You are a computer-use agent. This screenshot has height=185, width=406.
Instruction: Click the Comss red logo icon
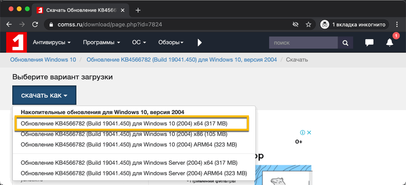tap(16, 43)
